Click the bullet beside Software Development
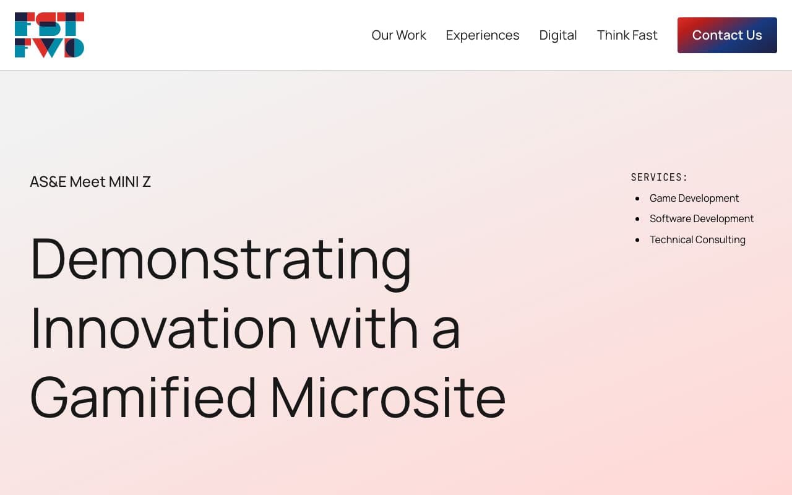Viewport: 792px width, 495px height. point(638,219)
